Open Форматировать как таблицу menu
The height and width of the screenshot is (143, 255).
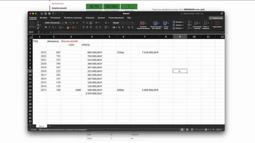click(x=156, y=25)
